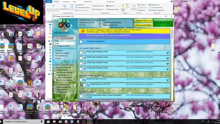Click the SDI driver list vertical scrollbar
Viewport: 220px width, 124px height.
point(172,64)
